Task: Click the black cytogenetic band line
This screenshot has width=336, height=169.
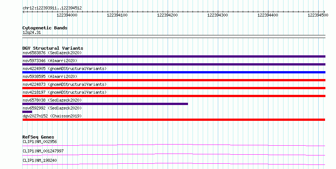Action: 174,37
